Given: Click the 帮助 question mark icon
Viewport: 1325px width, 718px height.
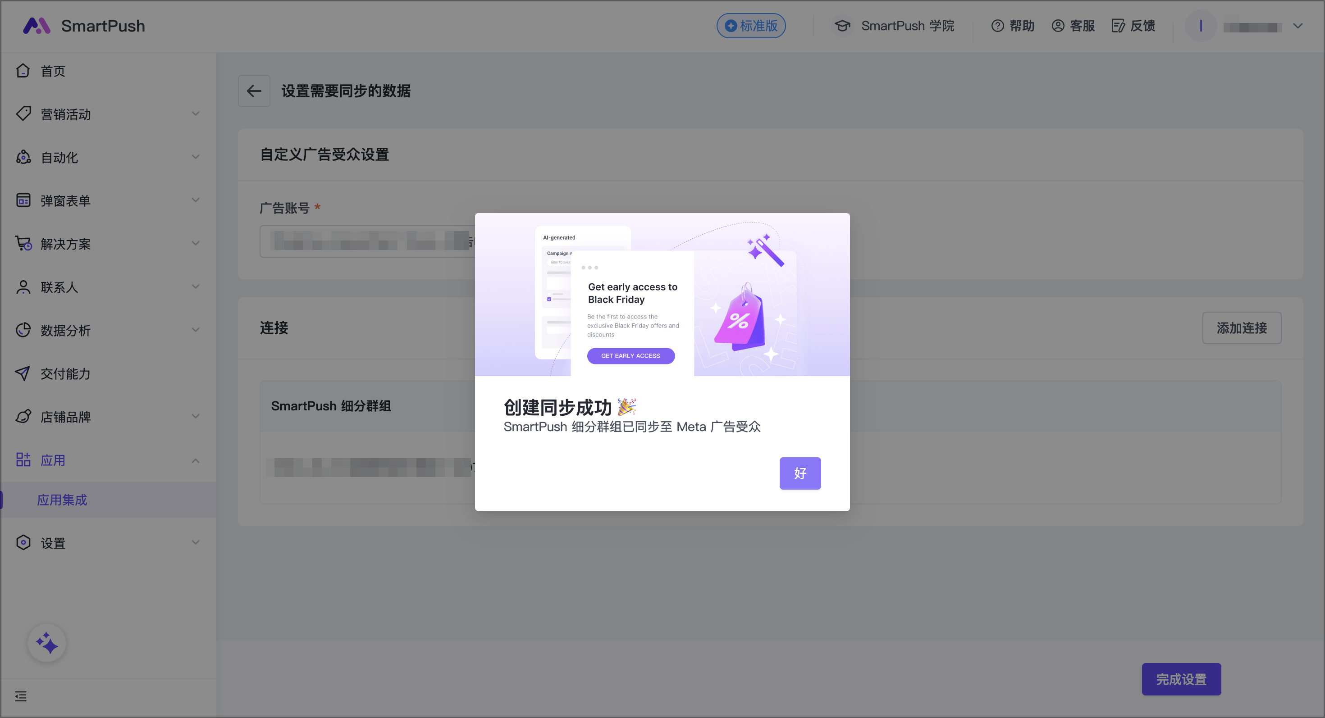Looking at the screenshot, I should point(997,26).
